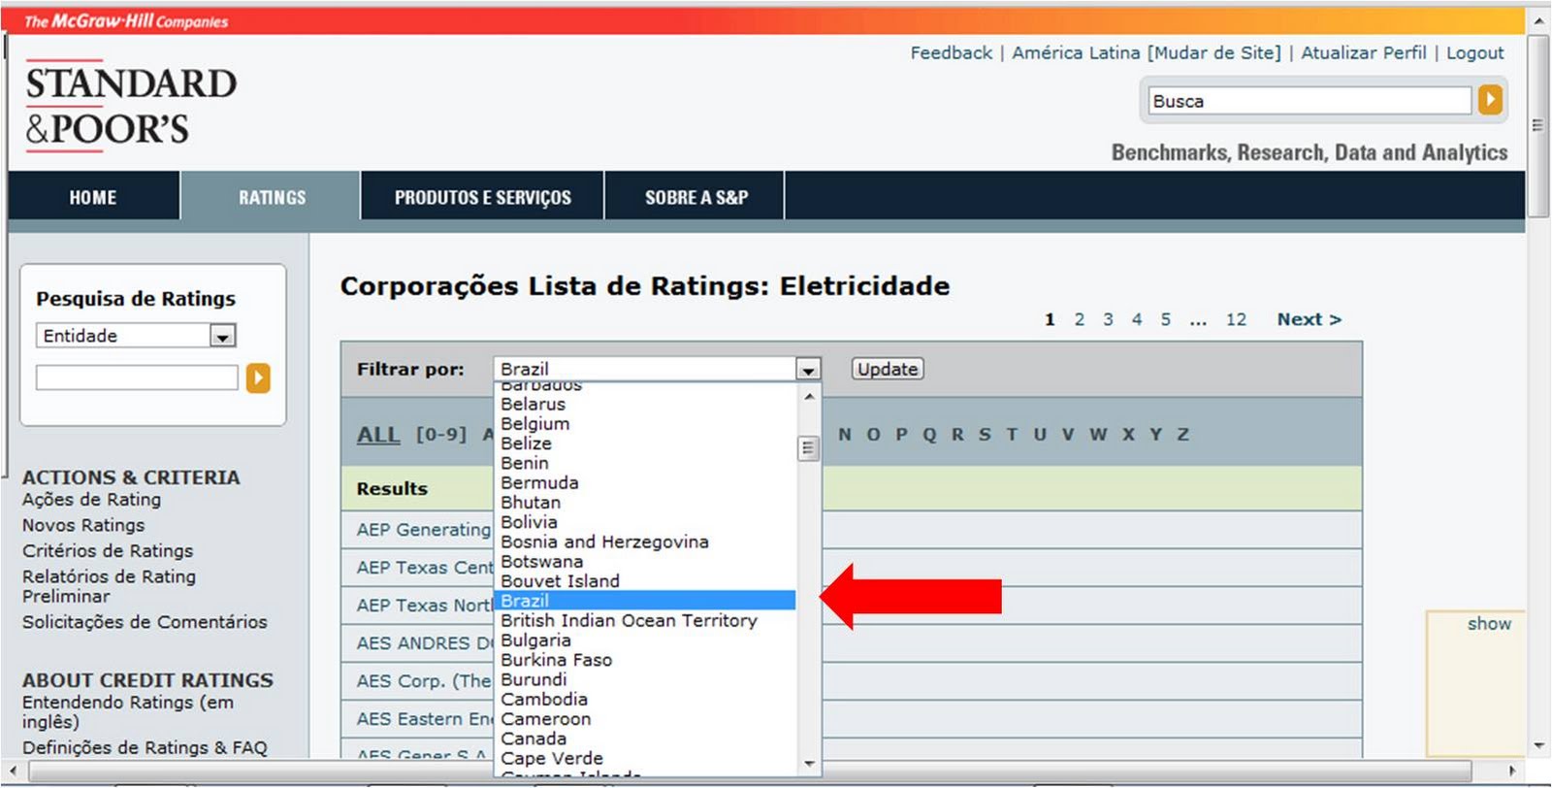Pick Bhutan in the country list
Viewport: 1552px width, 788px height.
[x=644, y=502]
